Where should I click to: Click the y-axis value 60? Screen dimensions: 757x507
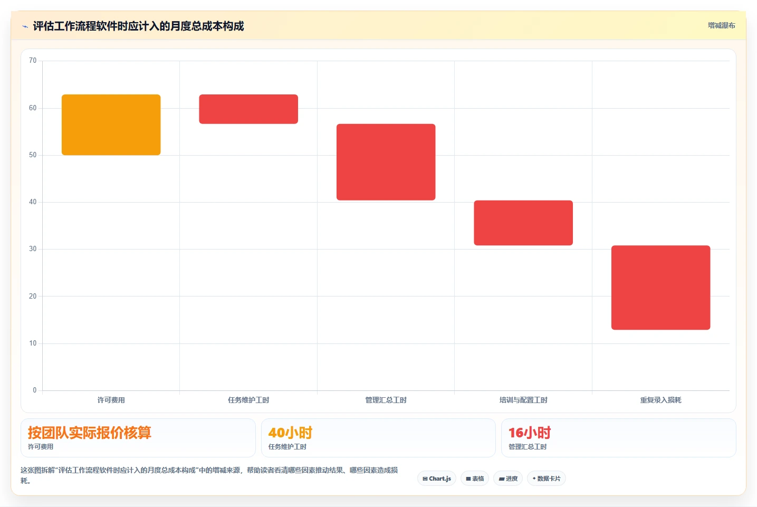[33, 108]
